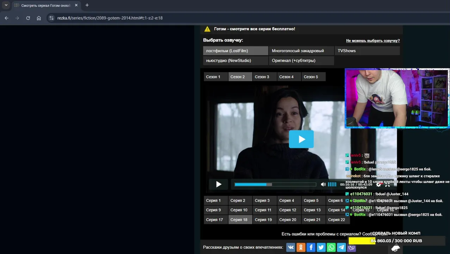Choose Серия 18
Screen dimensions: 450x254
point(240,219)
